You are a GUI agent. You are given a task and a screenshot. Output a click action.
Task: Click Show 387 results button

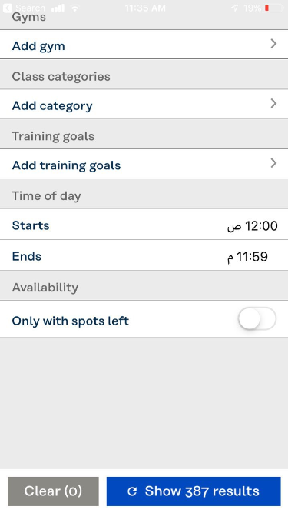pos(194,491)
